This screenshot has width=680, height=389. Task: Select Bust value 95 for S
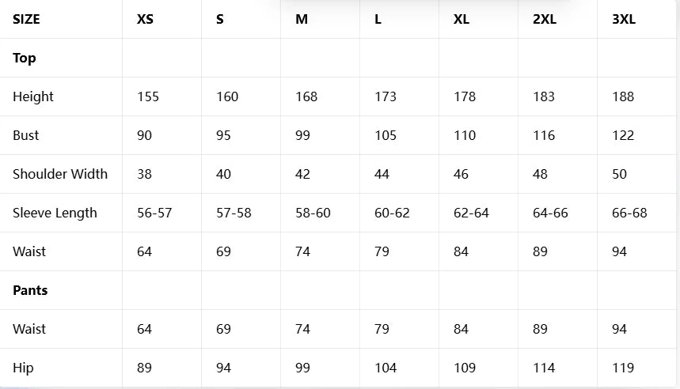click(223, 135)
